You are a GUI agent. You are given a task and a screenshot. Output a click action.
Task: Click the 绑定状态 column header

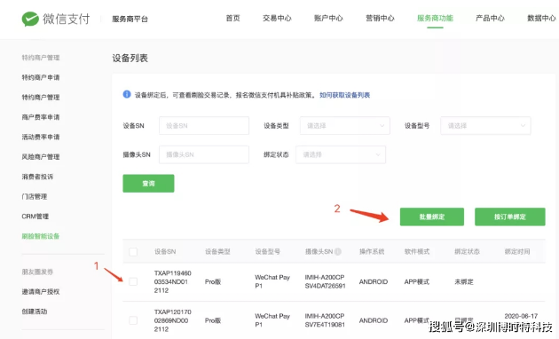467,252
